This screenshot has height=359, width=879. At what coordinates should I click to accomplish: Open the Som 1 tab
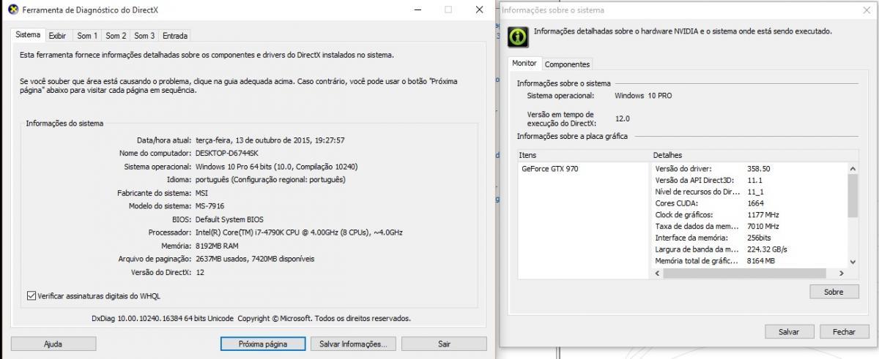87,36
